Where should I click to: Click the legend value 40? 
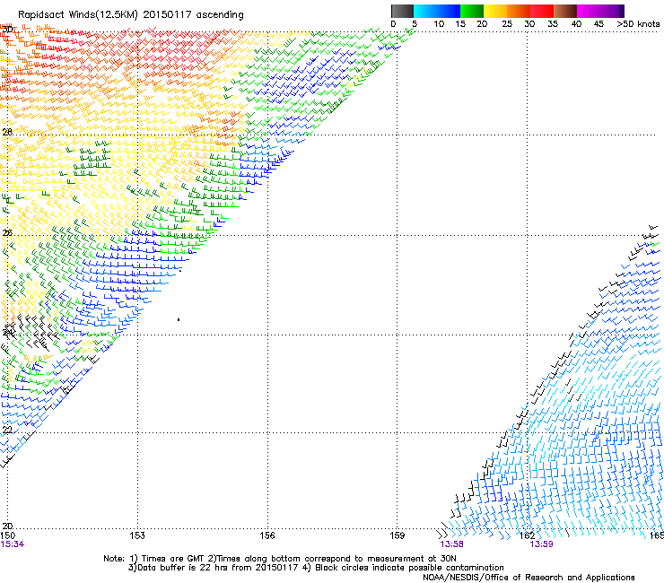576,24
